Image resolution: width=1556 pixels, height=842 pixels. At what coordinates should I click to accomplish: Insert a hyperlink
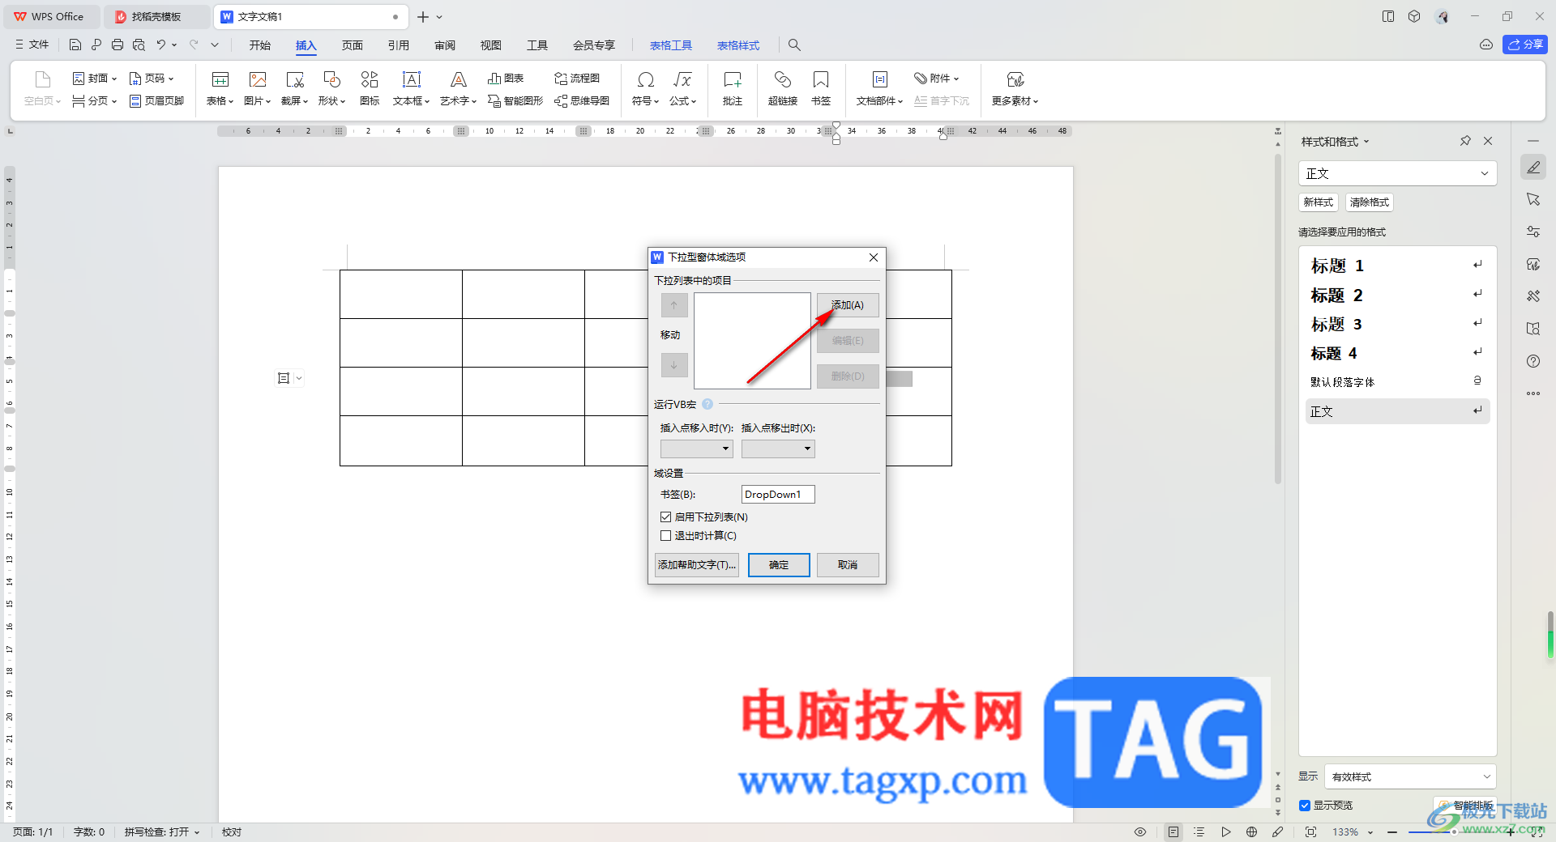click(783, 88)
